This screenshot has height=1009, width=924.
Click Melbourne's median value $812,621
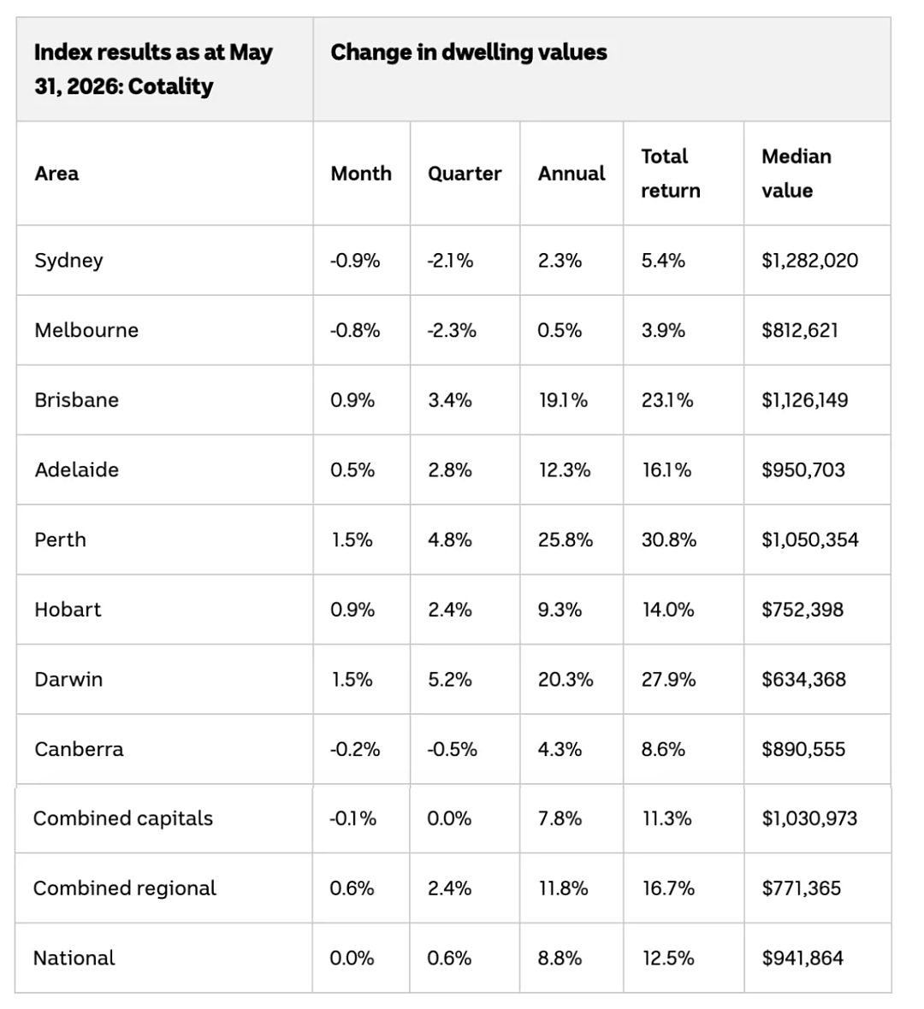[x=800, y=331]
